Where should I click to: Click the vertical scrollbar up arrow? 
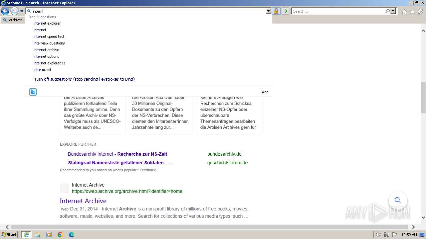[423, 31]
